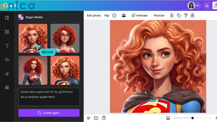Click Edit photo in toolbar
The image size is (217, 122).
tap(94, 15)
